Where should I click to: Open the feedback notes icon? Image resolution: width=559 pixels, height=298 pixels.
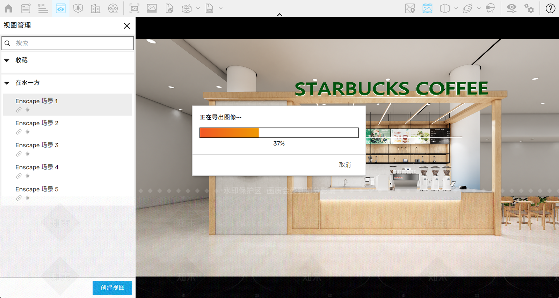click(26, 8)
